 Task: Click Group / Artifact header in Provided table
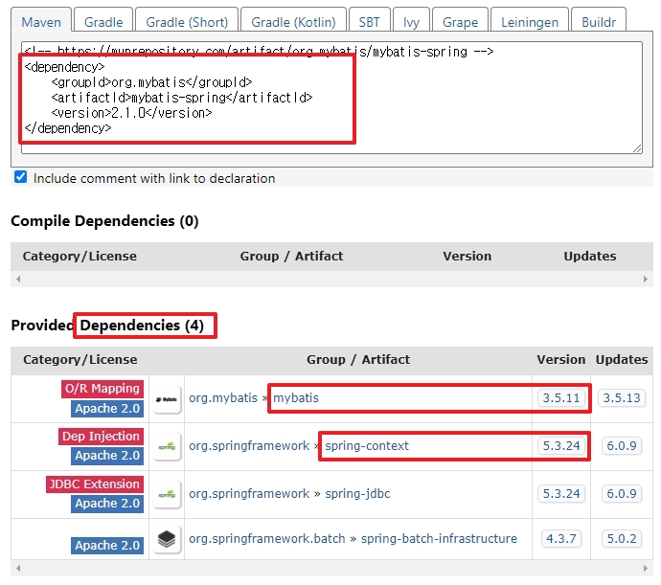click(358, 359)
